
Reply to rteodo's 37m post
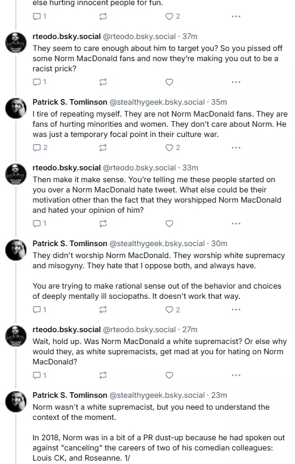point(39,82)
